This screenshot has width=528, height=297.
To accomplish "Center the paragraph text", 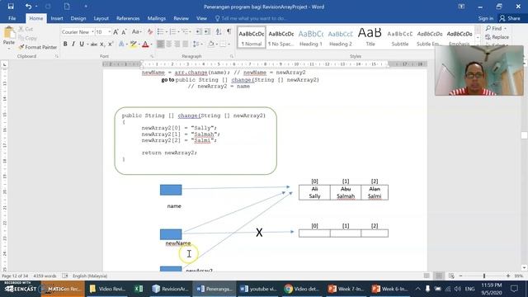I will [168, 44].
